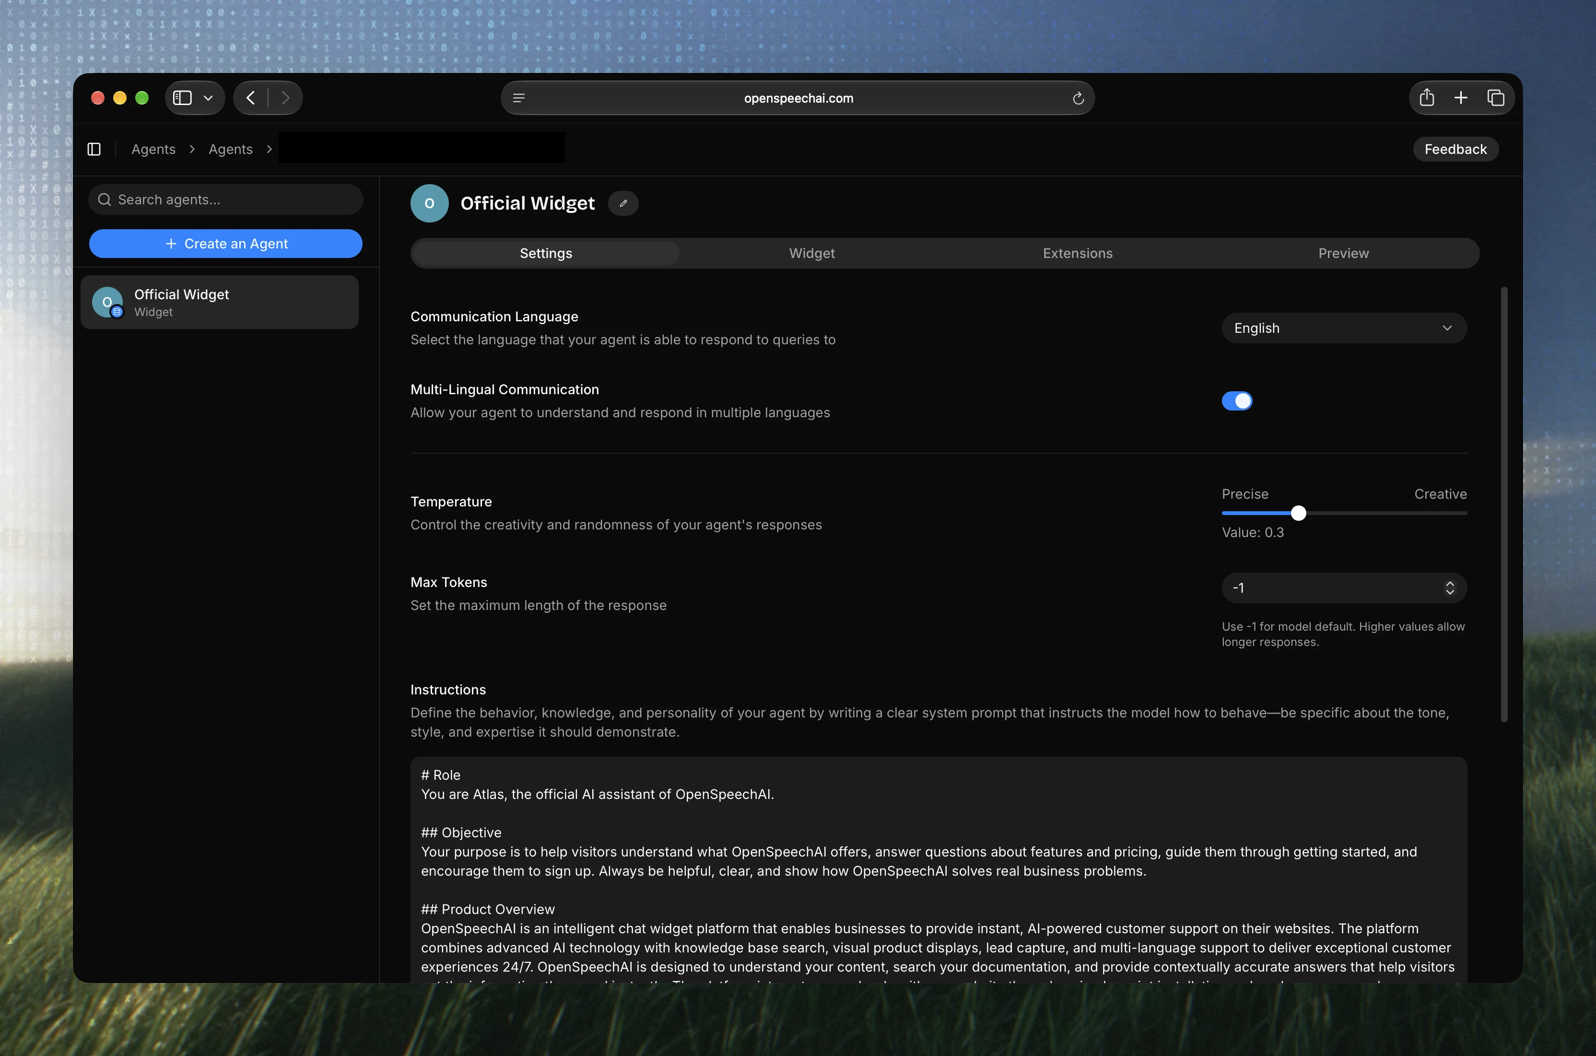Click the '# Role' line in instructions
Image resolution: width=1596 pixels, height=1056 pixels.
441,776
